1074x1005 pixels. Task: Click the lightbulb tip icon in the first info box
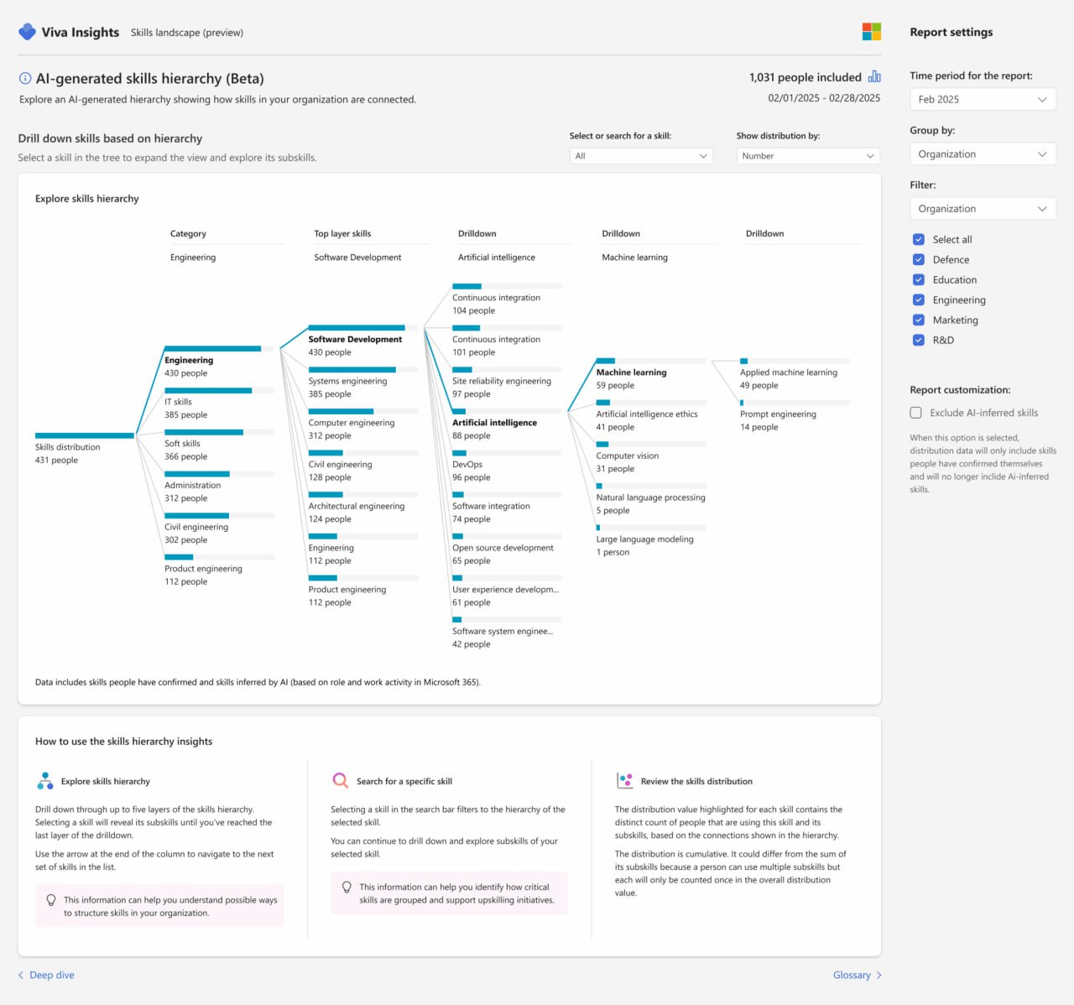[x=51, y=899]
